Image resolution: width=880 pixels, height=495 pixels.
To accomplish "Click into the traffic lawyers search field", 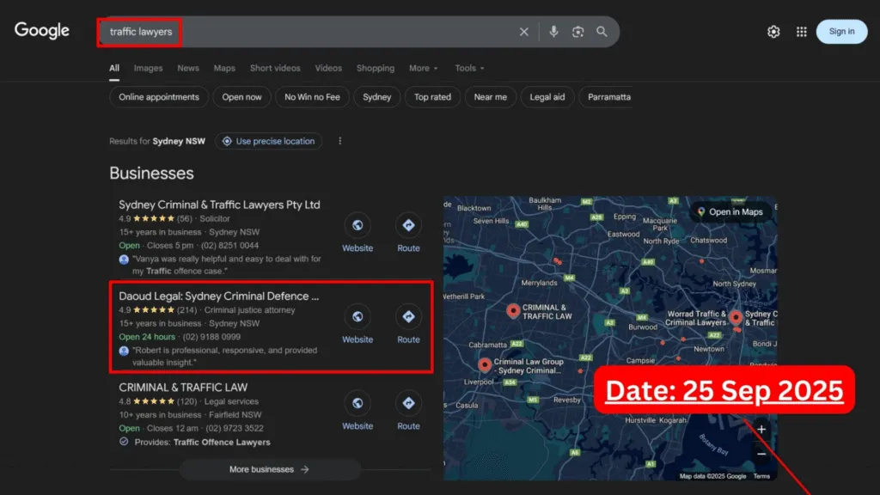I will coord(327,32).
